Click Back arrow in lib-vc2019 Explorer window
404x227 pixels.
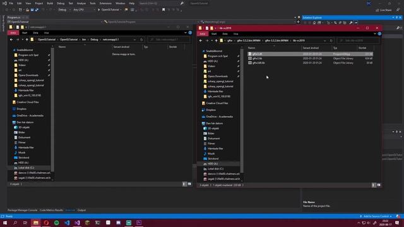pos(201,40)
